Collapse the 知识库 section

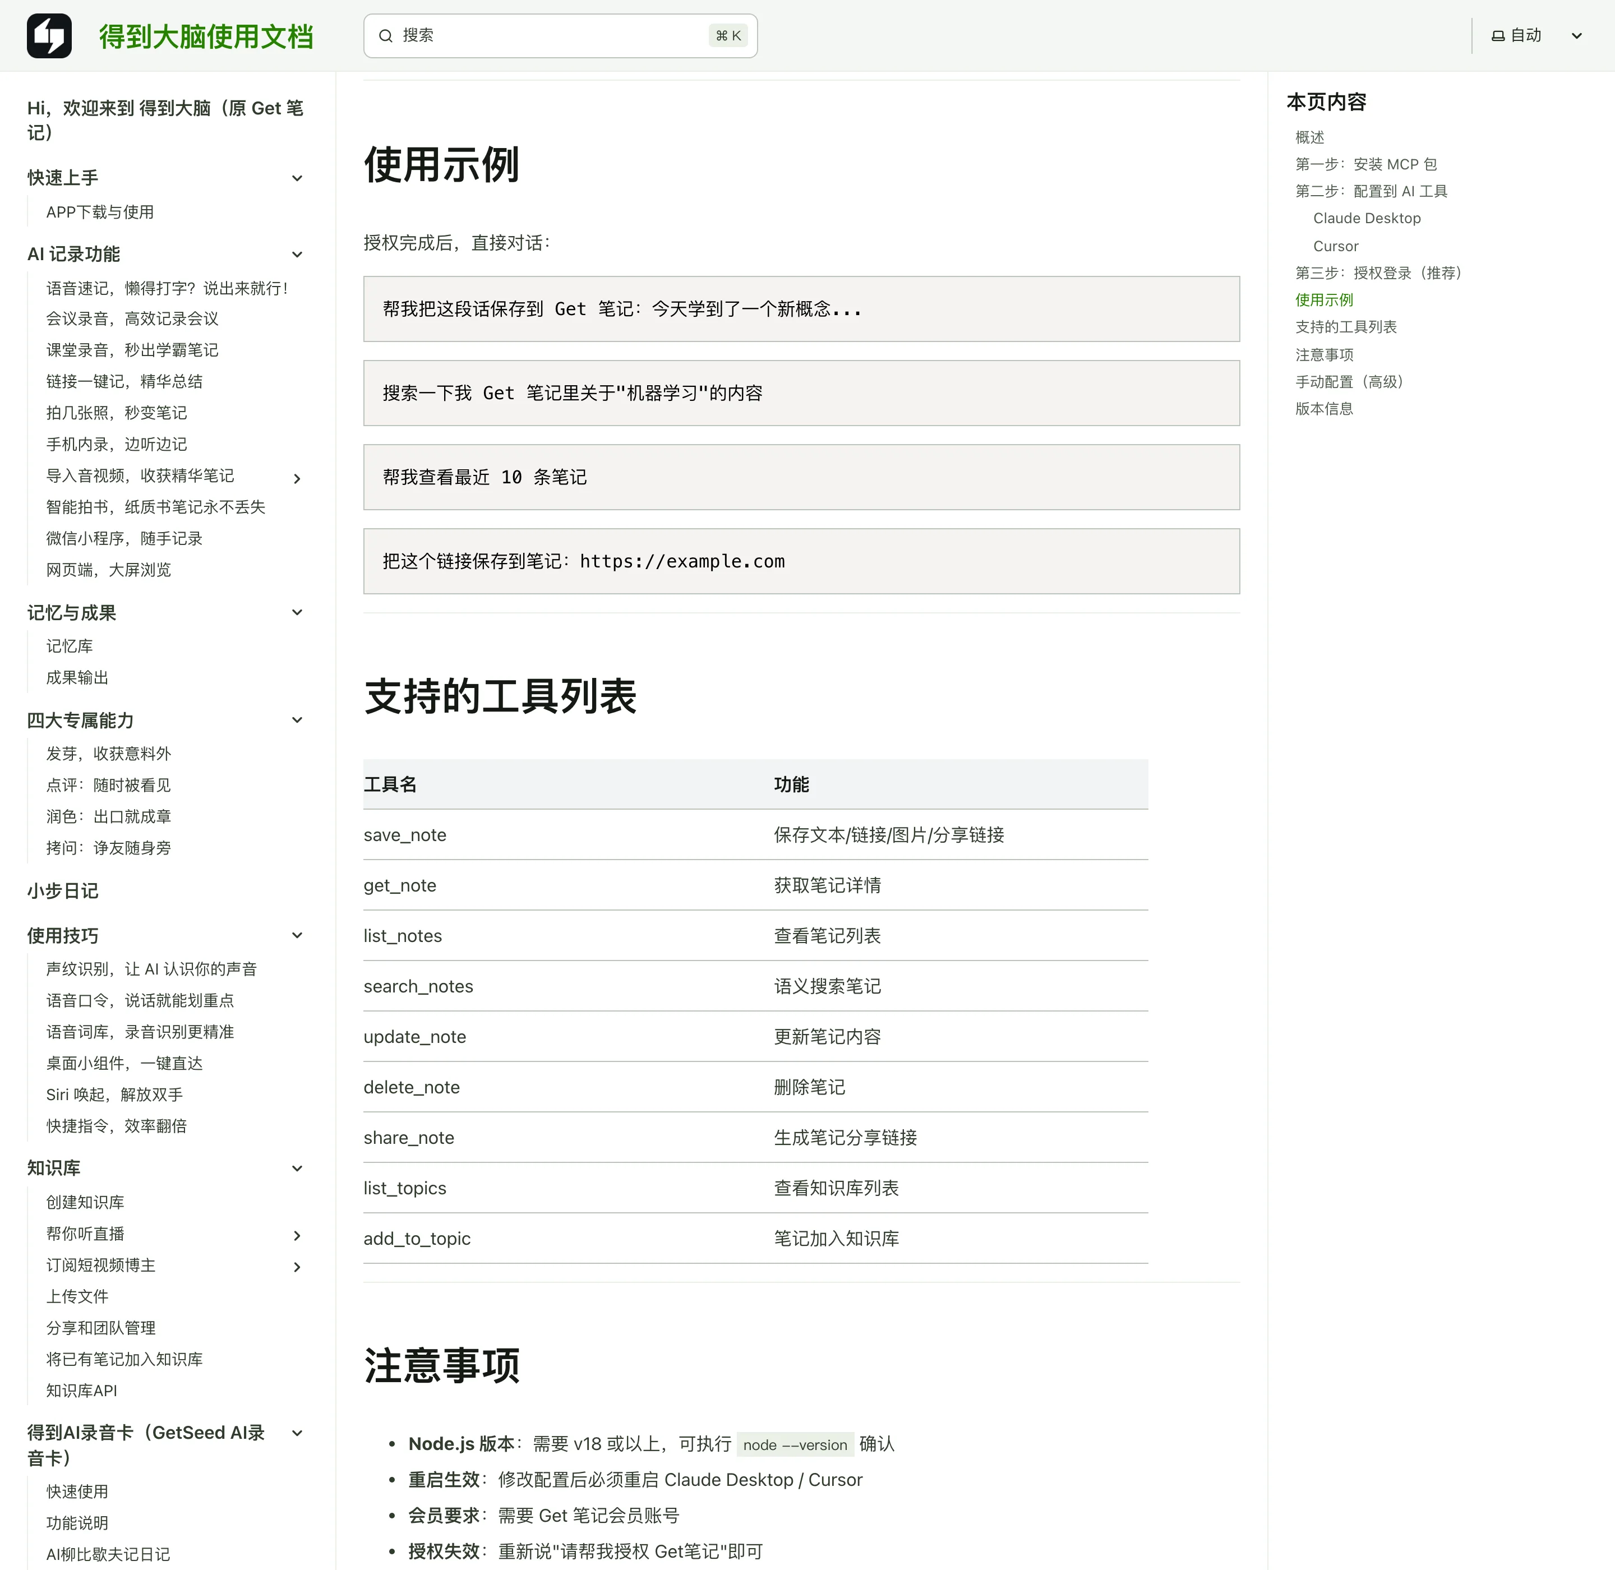coord(297,1167)
